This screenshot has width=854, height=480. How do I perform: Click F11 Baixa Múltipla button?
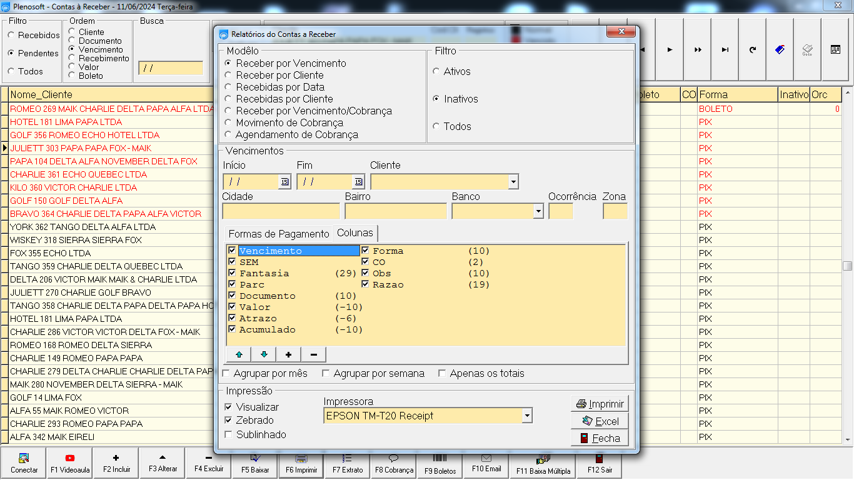tap(541, 463)
